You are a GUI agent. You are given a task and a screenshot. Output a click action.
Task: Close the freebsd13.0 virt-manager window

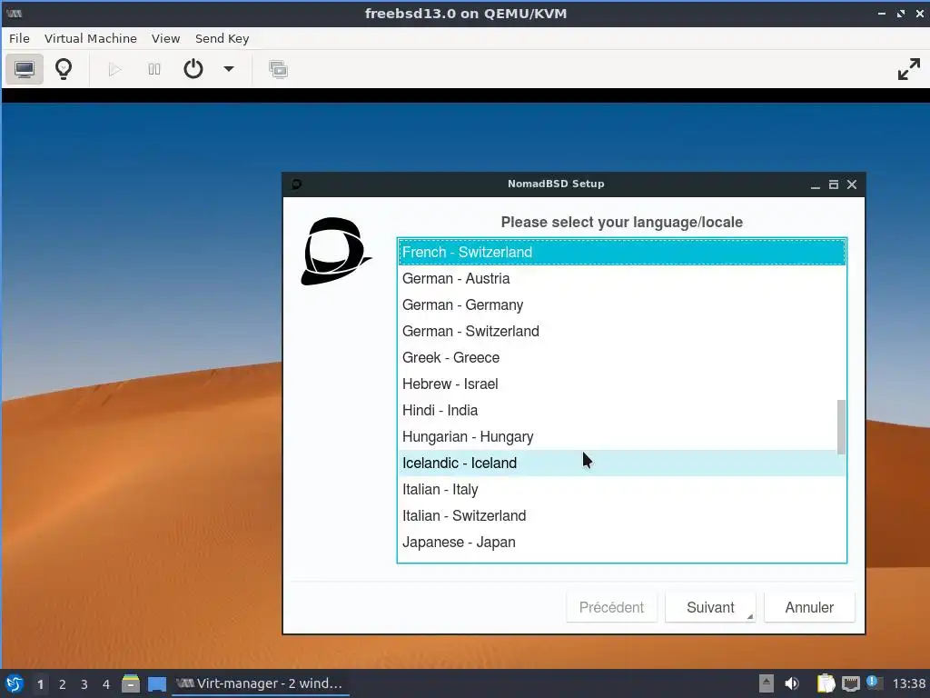919,13
